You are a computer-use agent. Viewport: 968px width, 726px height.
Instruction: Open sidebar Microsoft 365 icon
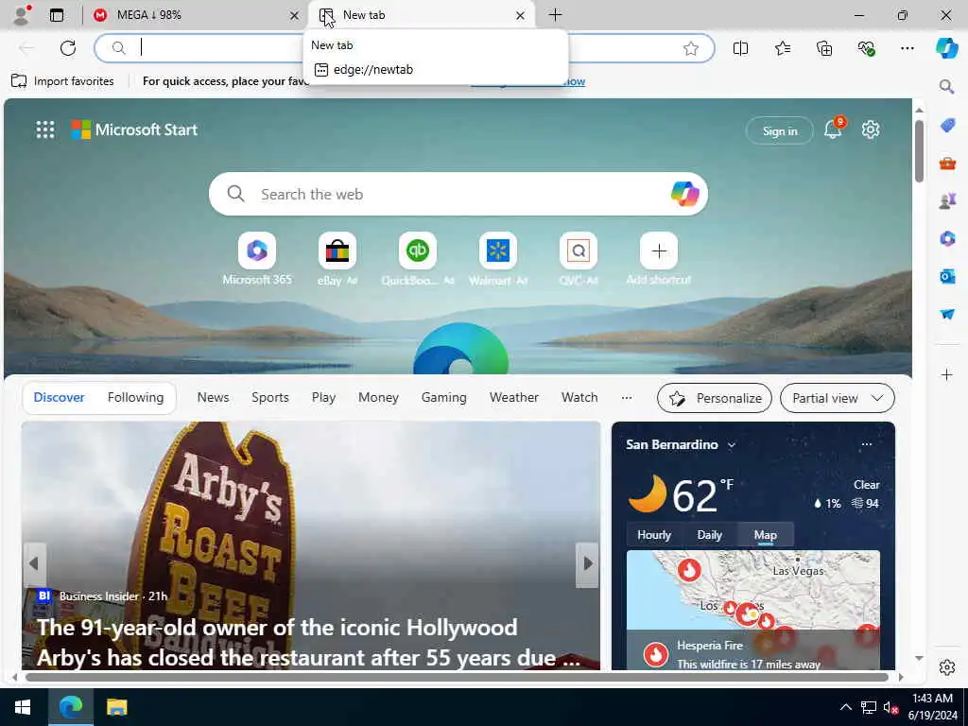(x=947, y=238)
